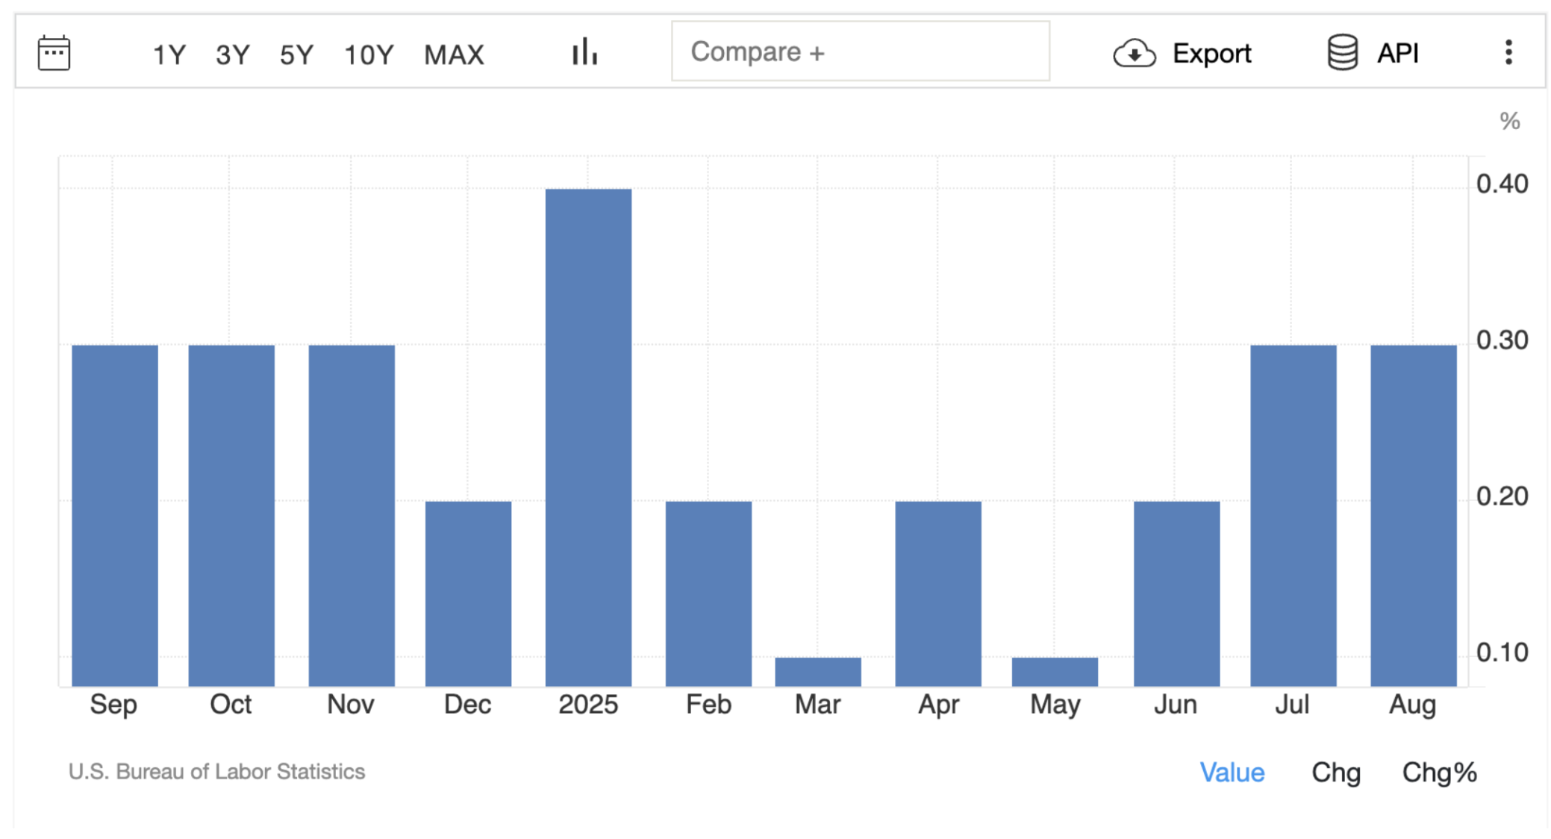1551x839 pixels.
Task: Show the MAX time range
Action: click(x=454, y=54)
